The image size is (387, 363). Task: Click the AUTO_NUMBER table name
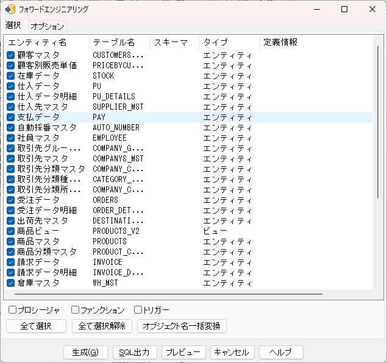tap(116, 127)
